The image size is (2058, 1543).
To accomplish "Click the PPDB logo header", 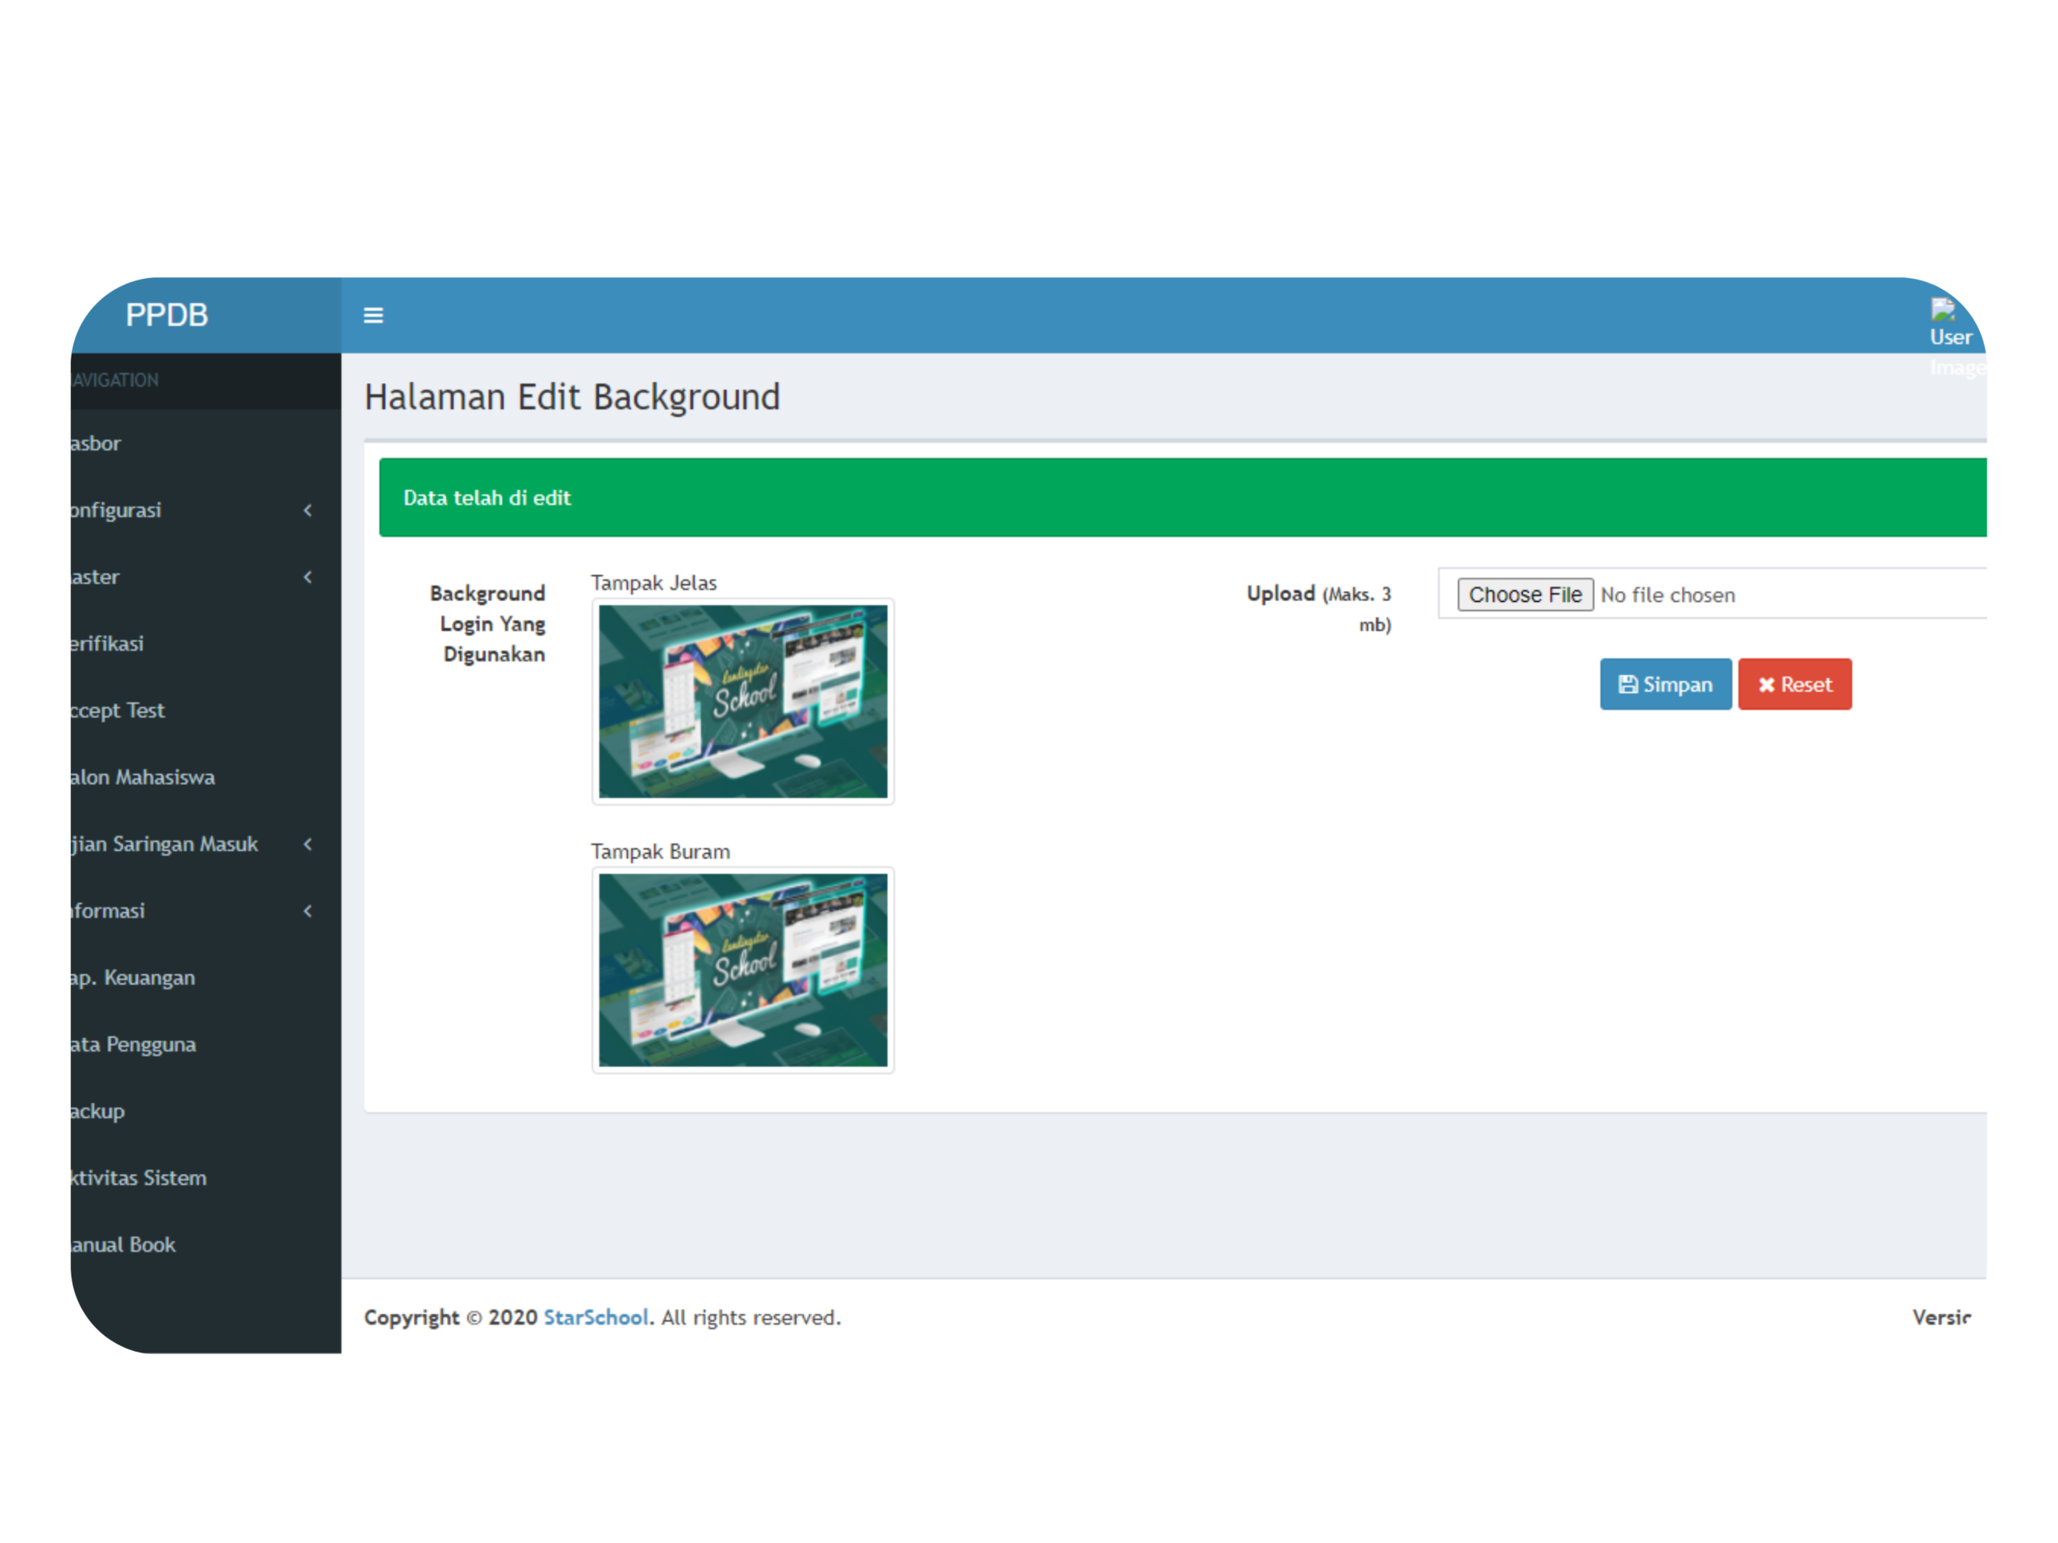I will [x=167, y=315].
